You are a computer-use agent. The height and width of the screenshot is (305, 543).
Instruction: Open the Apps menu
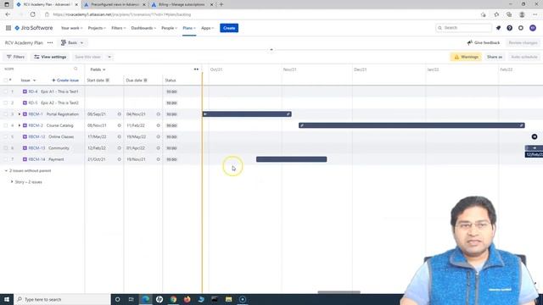pyautogui.click(x=207, y=28)
